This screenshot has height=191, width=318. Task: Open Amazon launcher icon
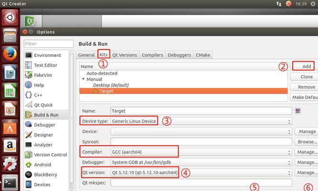tap(10, 146)
